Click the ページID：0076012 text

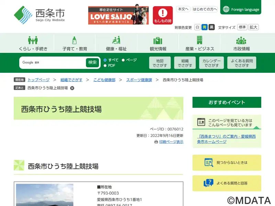click(x=166, y=129)
